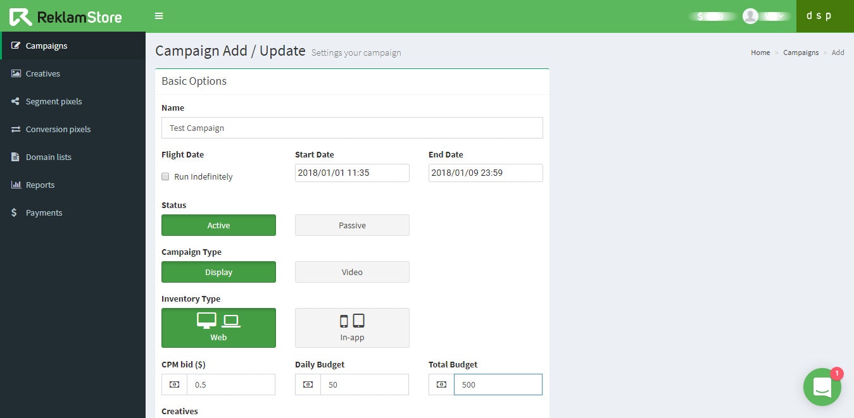Click the campaign Name input field
Screen dimensions: 854x418
352,128
